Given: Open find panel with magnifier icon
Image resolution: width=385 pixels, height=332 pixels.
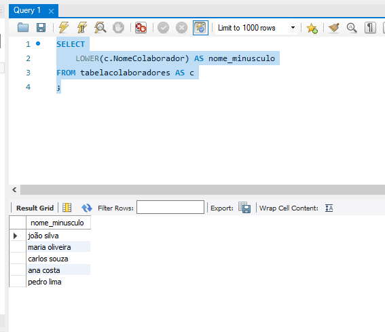Looking at the screenshot, I should tap(352, 28).
